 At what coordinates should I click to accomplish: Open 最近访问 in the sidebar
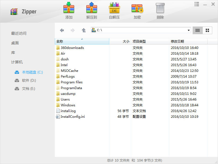coord(19,33)
